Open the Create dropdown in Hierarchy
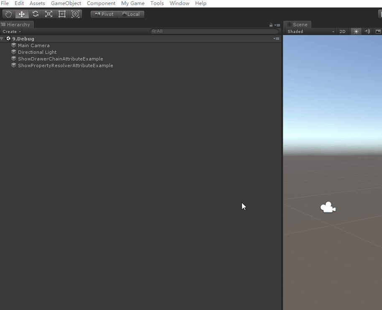Viewport: 382px width, 310px height. tap(12, 32)
